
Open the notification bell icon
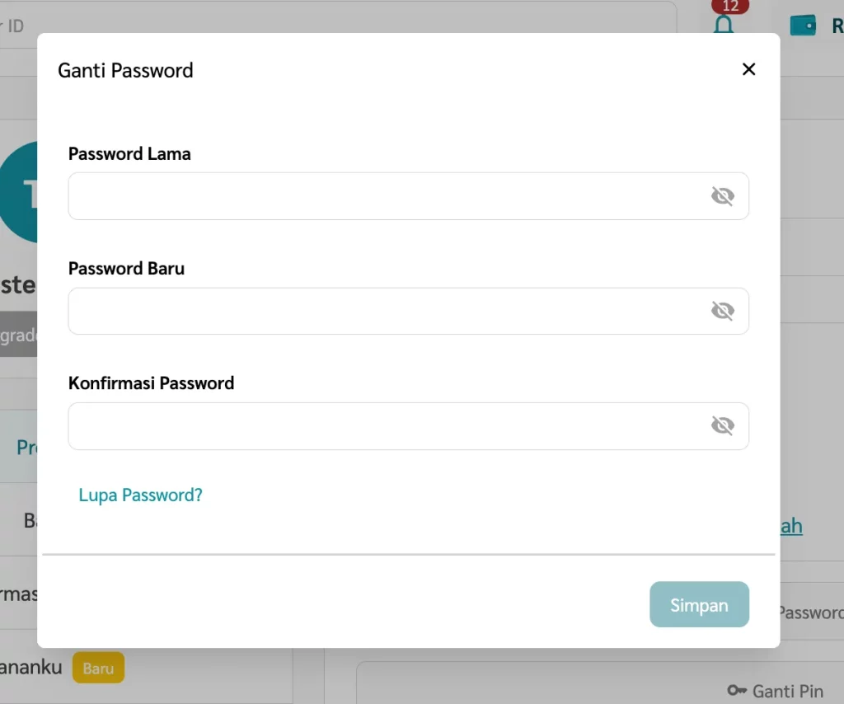(x=724, y=23)
